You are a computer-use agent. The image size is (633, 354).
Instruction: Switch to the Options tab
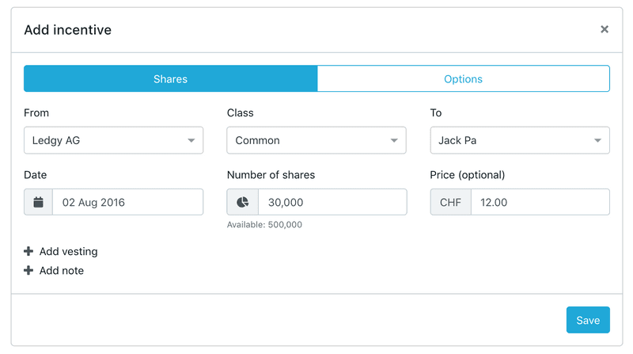tap(464, 79)
